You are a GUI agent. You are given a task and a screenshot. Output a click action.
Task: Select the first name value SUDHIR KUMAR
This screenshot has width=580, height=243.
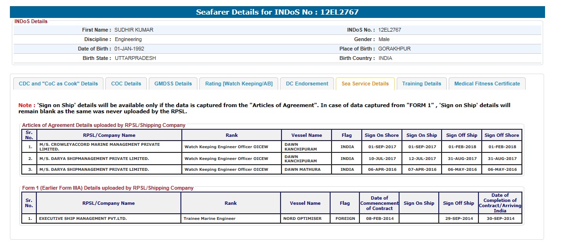[x=134, y=30]
